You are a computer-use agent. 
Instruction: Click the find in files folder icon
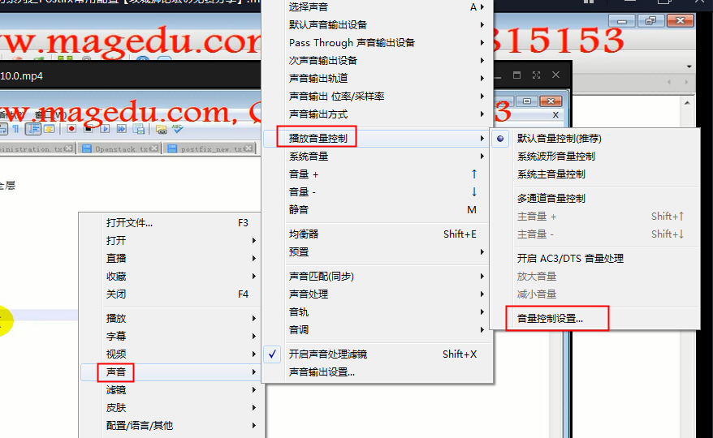point(161,129)
